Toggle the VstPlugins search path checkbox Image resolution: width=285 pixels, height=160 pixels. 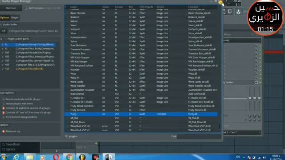point(3,52)
